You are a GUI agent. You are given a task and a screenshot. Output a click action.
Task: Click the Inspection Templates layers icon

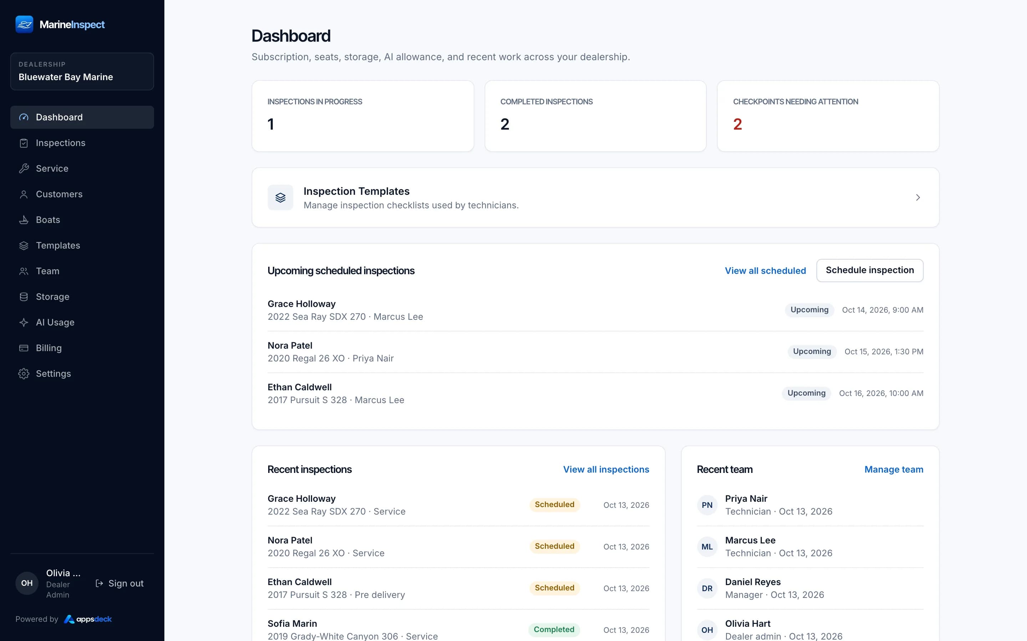[x=280, y=198]
